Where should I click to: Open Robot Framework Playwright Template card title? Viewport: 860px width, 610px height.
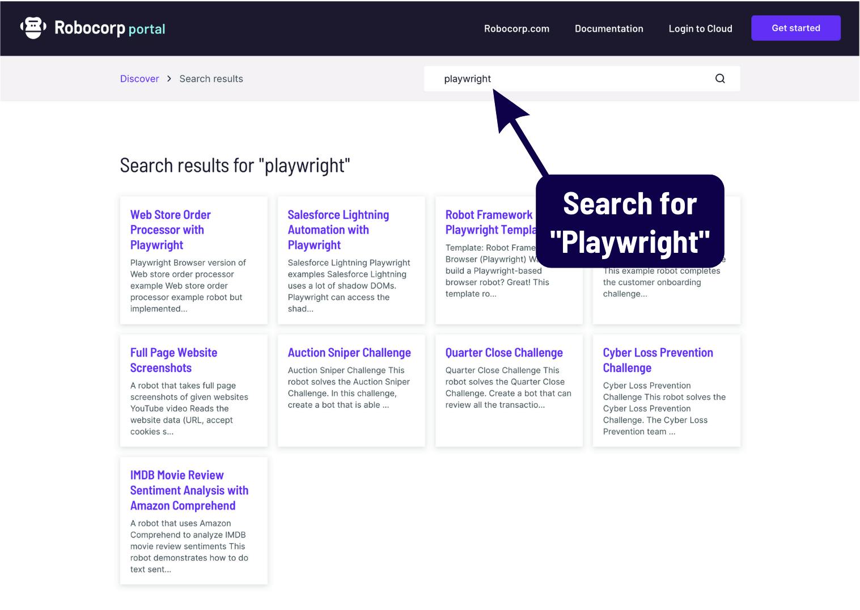[490, 222]
